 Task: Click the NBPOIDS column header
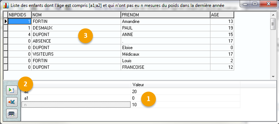tap(20, 15)
